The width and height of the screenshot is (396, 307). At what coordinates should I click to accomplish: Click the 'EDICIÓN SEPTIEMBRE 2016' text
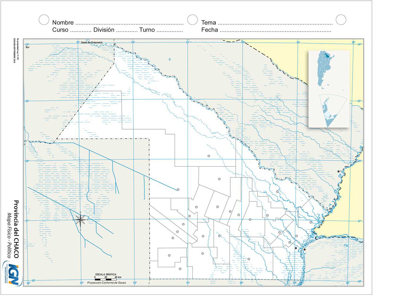[14, 51]
